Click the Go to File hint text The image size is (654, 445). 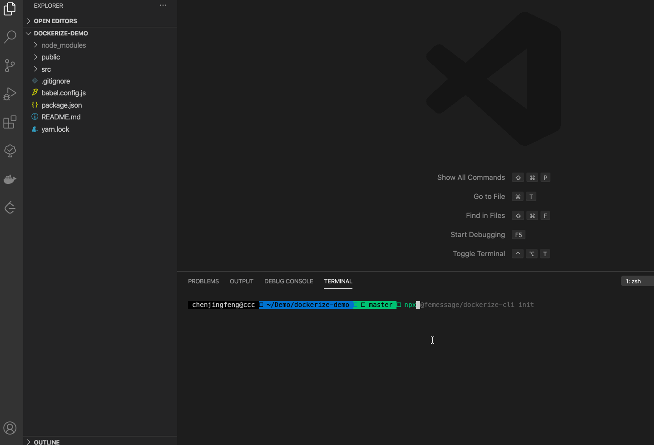tap(489, 197)
